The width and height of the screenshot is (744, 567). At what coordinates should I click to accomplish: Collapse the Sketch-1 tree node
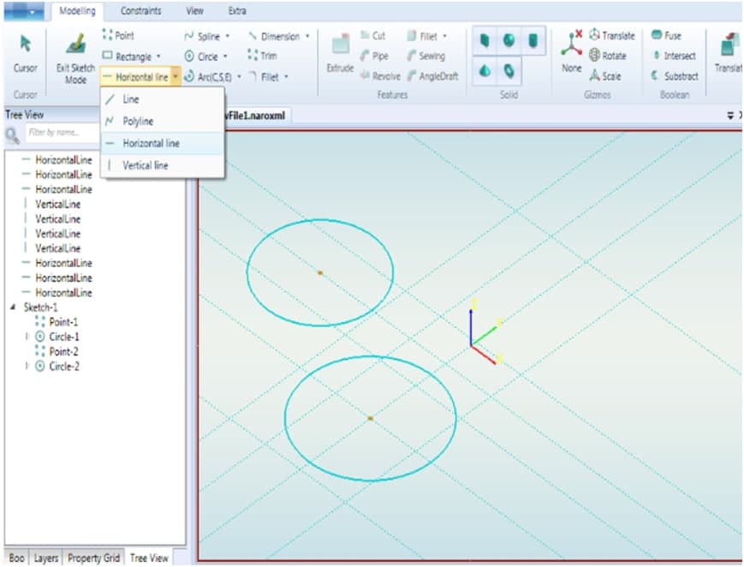(x=13, y=307)
